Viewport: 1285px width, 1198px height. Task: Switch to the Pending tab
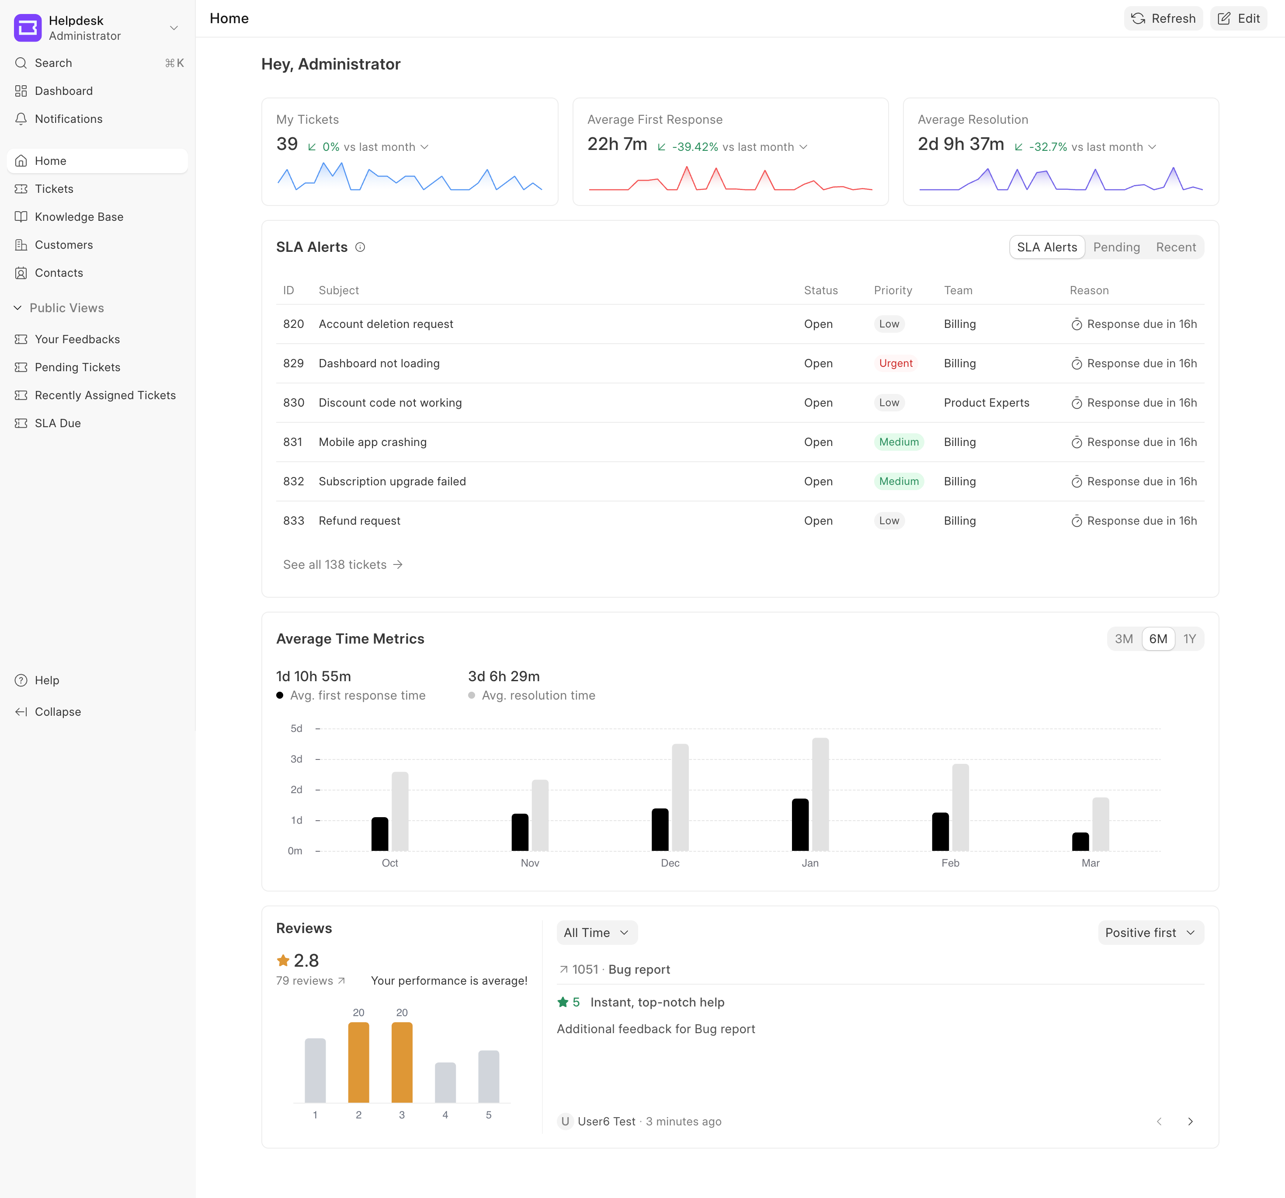(1116, 247)
